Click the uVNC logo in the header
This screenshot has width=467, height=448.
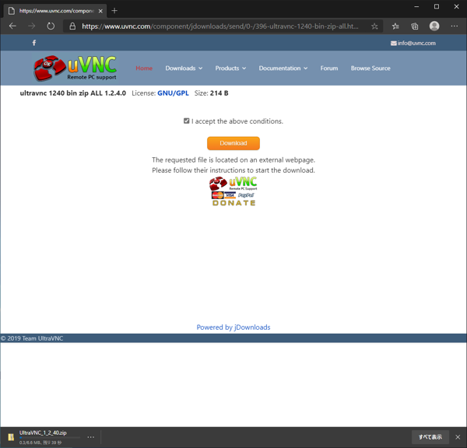(75, 68)
